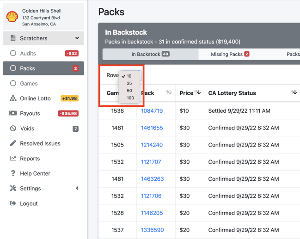Image resolution: width=300 pixels, height=239 pixels.
Task: Sort by the Price column arrows
Action: click(197, 93)
